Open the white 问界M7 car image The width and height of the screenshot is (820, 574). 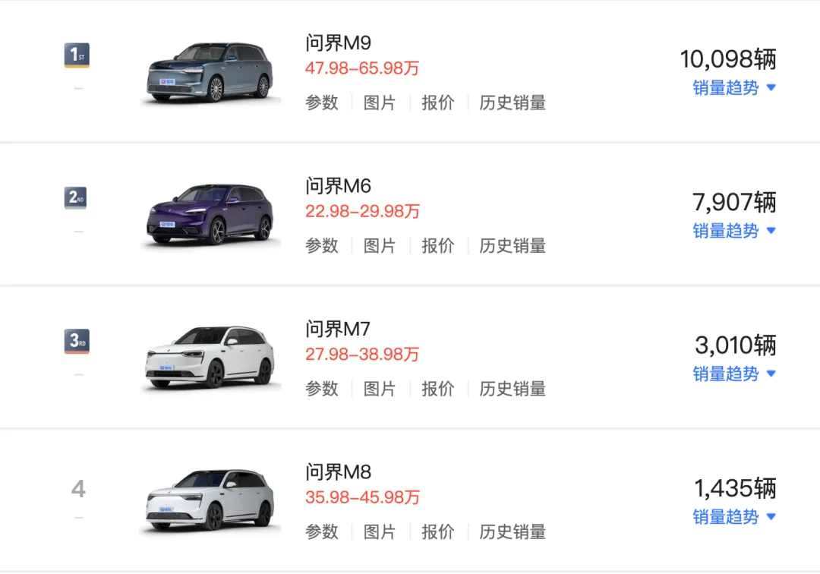click(210, 358)
